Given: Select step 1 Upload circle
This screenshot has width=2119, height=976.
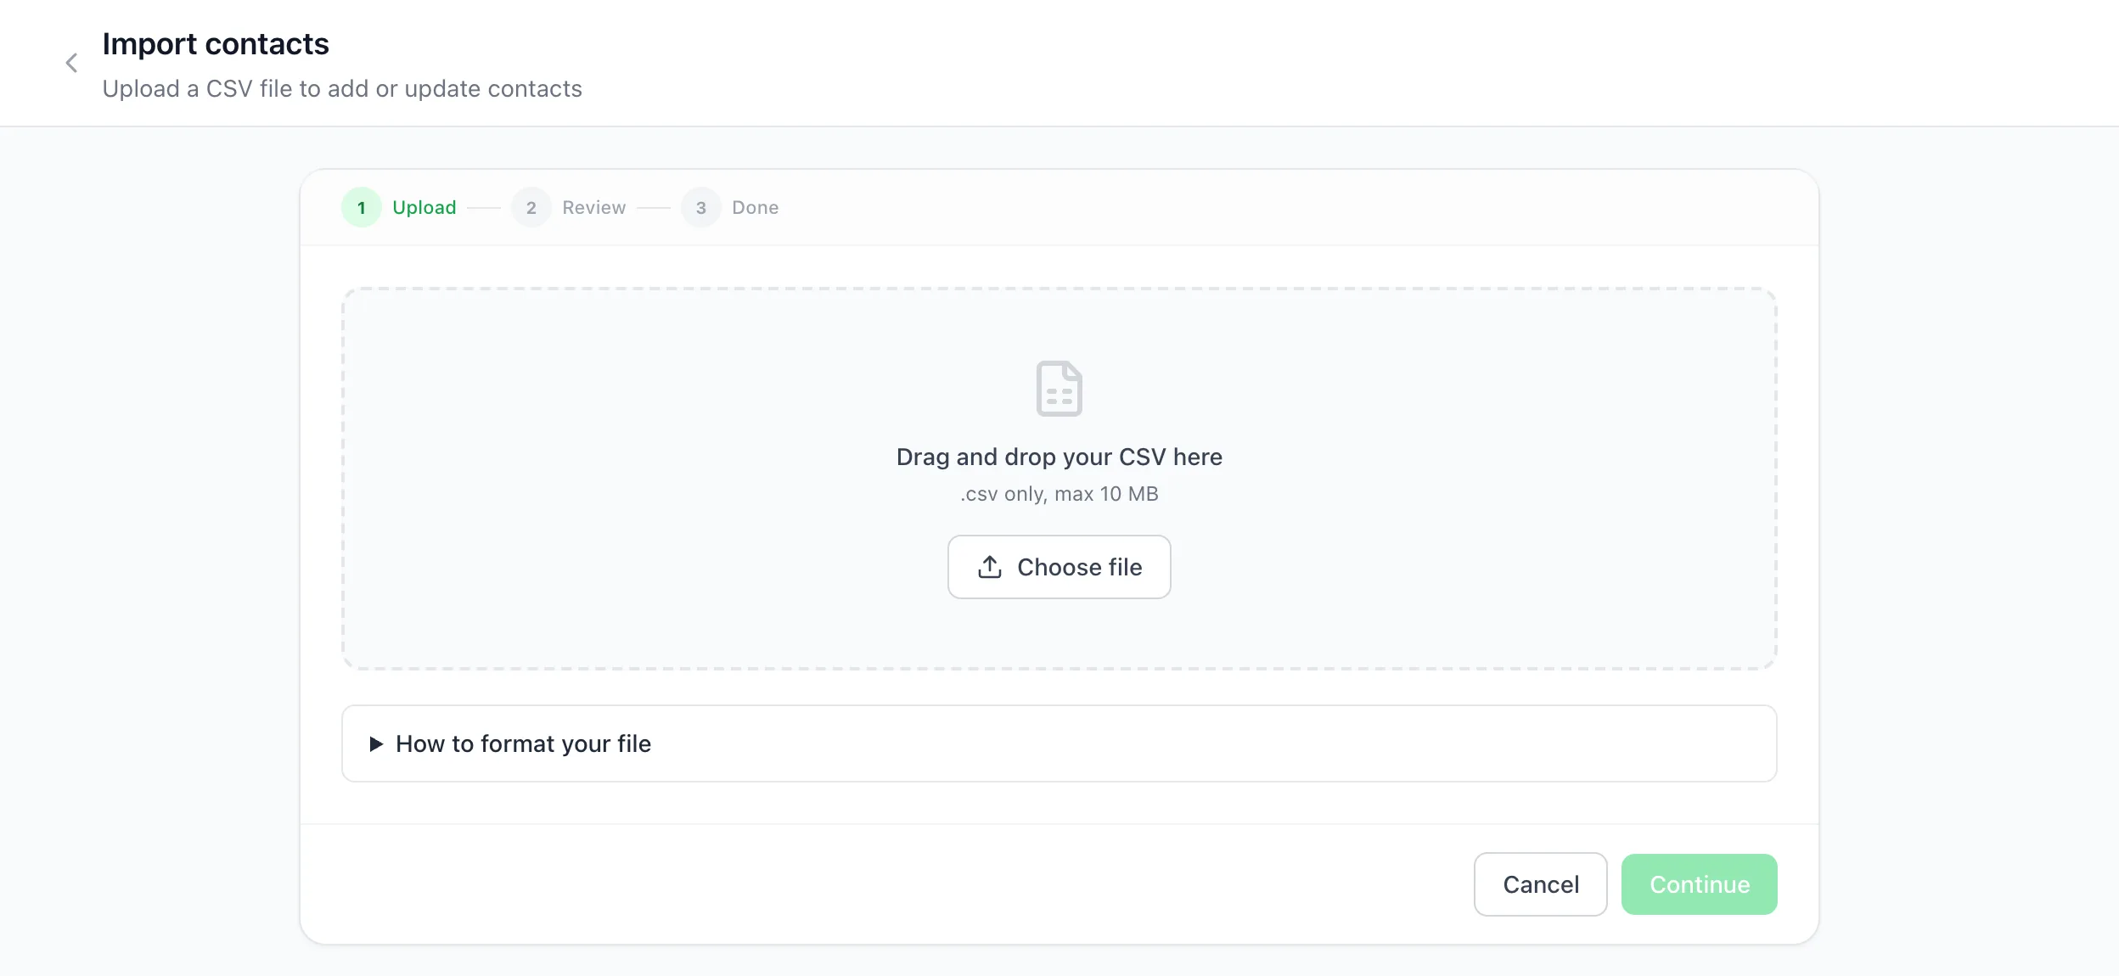Looking at the screenshot, I should 362,207.
